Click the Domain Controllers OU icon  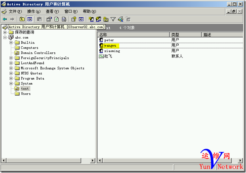point(17,53)
